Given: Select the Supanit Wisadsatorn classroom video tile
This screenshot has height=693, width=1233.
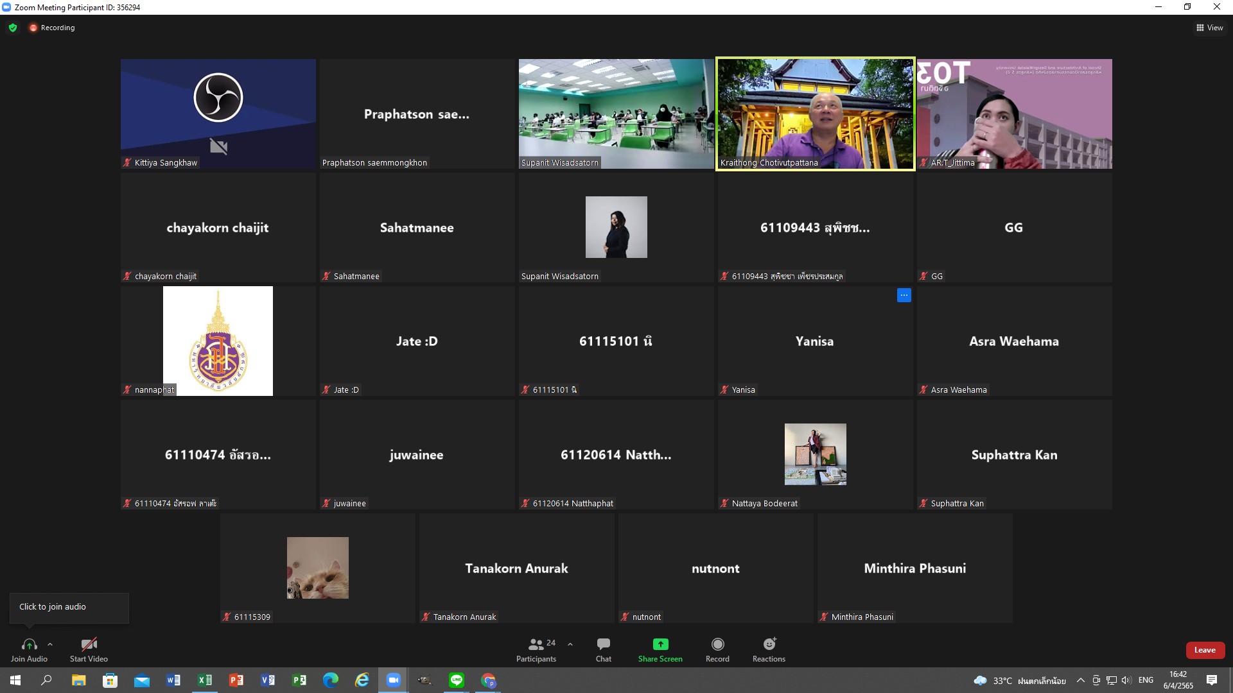Looking at the screenshot, I should click(x=616, y=114).
